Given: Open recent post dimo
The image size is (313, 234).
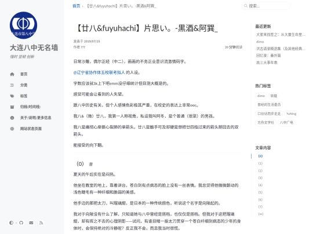Looking at the screenshot, I should click(x=260, y=42).
